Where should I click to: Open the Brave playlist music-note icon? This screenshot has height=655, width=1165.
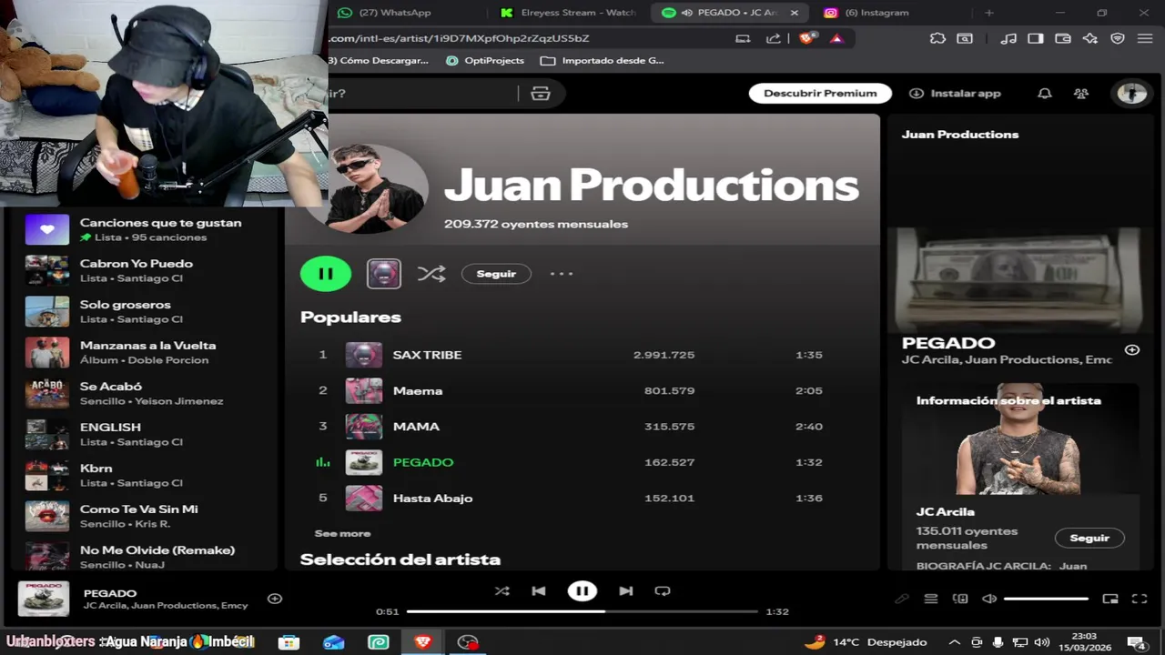[1008, 38]
